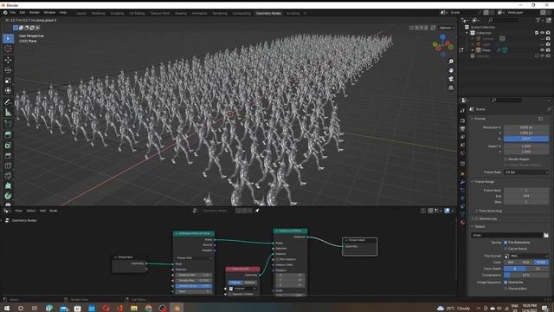Select the Measure tool
The height and width of the screenshot is (312, 554).
point(8,113)
